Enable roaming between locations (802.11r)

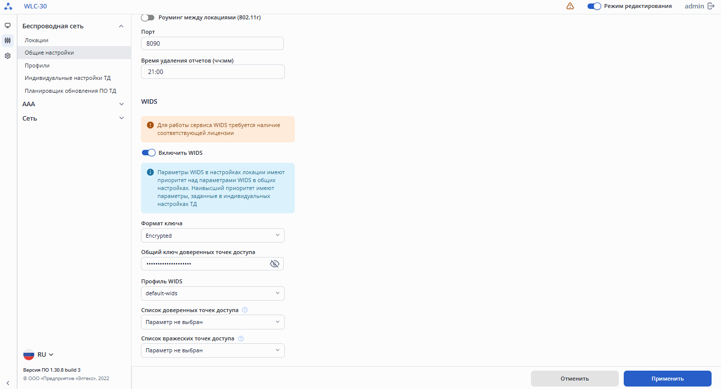tap(148, 17)
